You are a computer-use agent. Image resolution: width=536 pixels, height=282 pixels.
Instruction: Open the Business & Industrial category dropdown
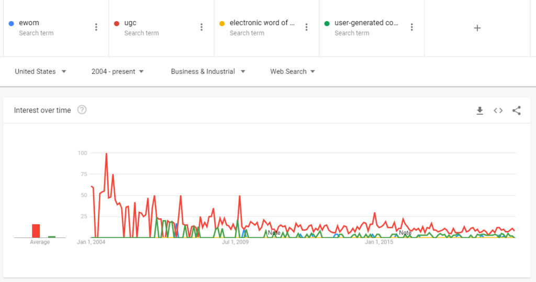click(x=208, y=71)
